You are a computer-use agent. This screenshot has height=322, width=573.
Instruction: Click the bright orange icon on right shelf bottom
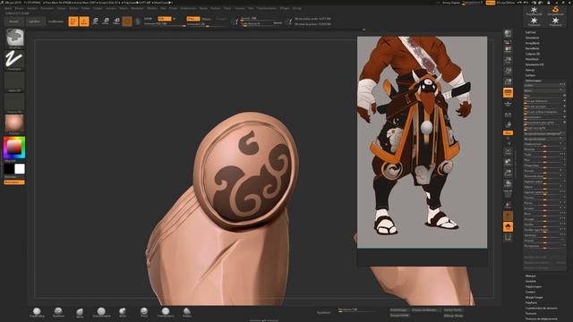(x=508, y=227)
